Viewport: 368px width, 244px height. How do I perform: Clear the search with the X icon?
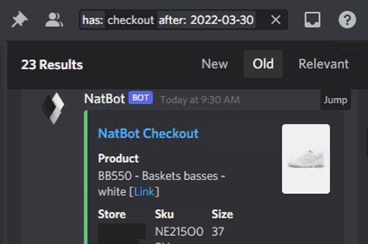pos(276,20)
